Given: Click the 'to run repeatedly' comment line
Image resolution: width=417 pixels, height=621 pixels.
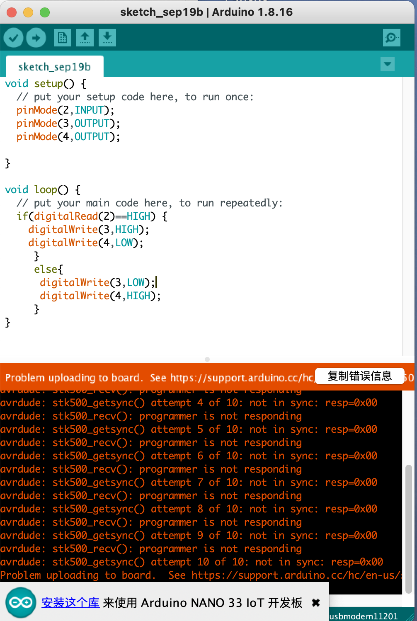Looking at the screenshot, I should tap(150, 203).
